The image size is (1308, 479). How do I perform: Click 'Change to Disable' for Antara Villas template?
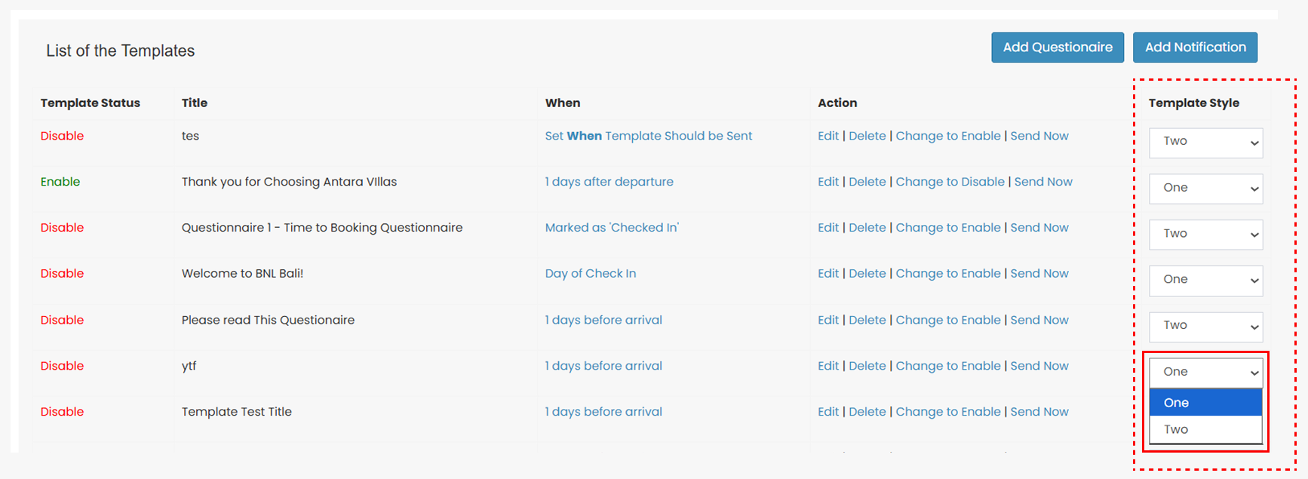[x=950, y=182]
